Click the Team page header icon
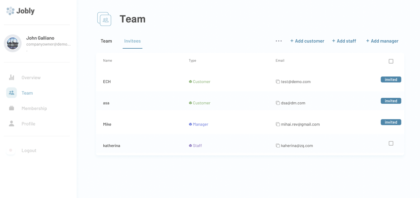 [104, 19]
